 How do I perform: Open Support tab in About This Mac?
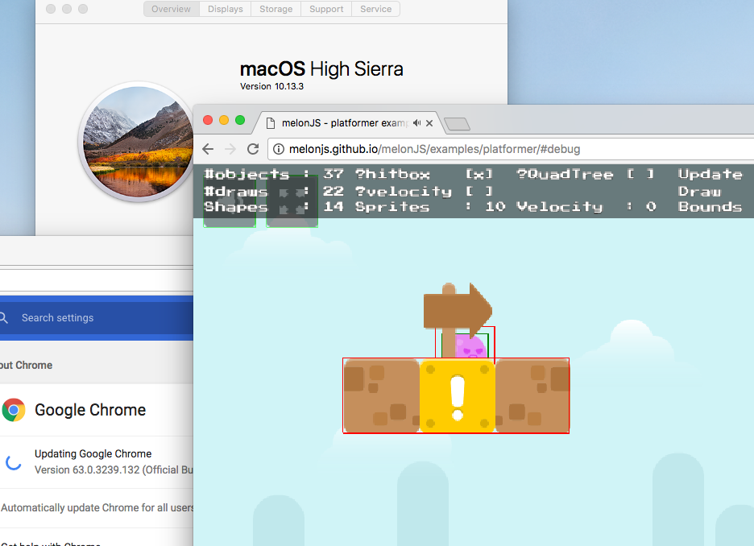coord(326,9)
